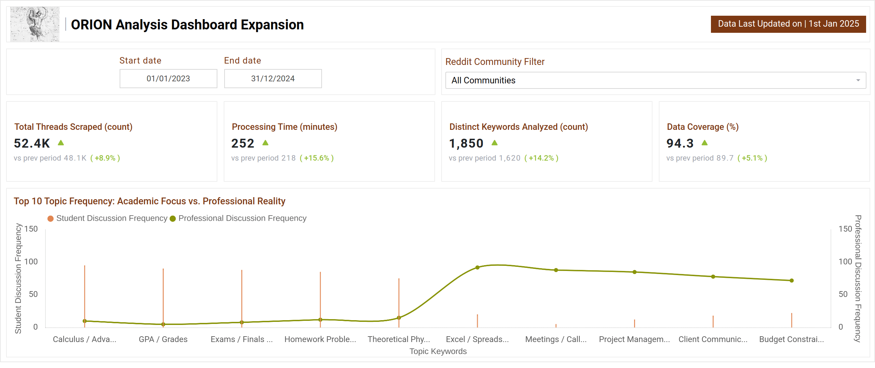The image size is (875, 368).
Task: Click the Meetings / Calls line data marker
Action: tap(556, 270)
